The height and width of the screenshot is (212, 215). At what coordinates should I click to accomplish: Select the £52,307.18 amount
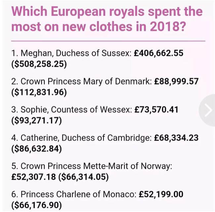click(34, 177)
